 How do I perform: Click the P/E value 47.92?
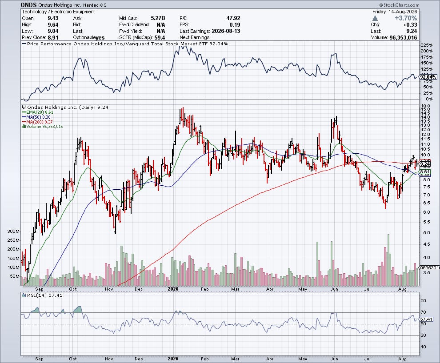point(233,18)
